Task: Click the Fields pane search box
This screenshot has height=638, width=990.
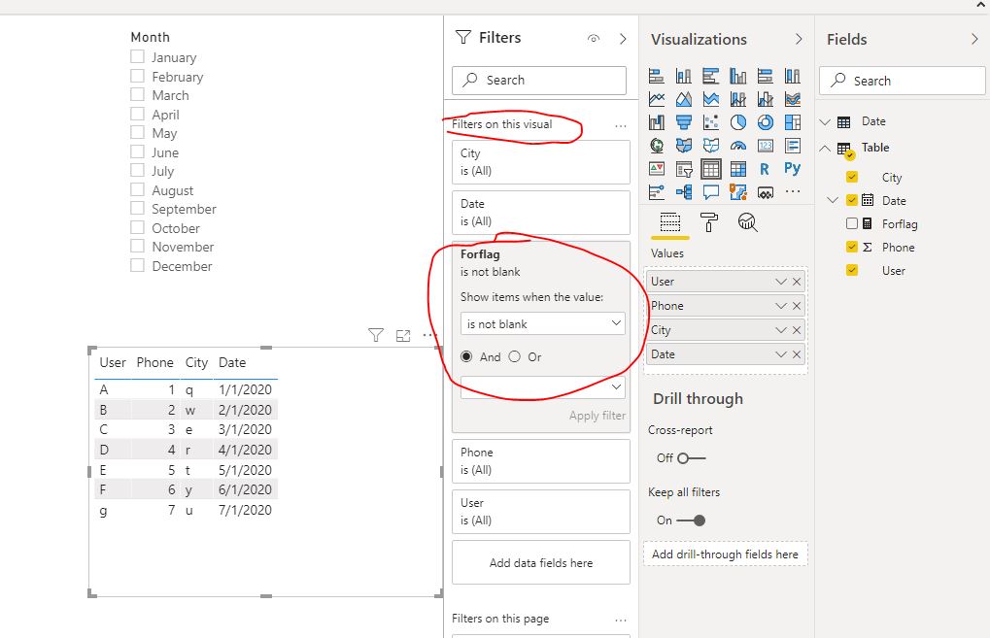Action: (903, 81)
